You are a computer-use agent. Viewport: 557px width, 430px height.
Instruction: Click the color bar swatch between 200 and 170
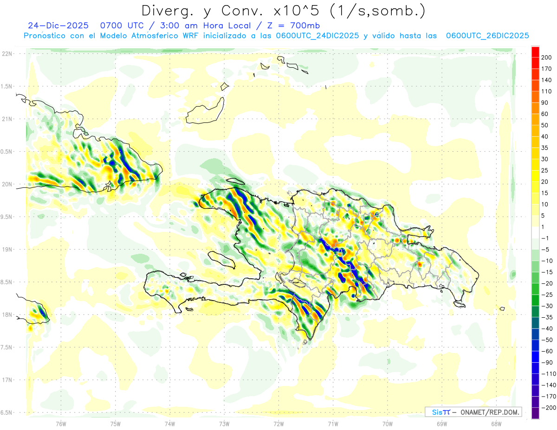[535, 63]
